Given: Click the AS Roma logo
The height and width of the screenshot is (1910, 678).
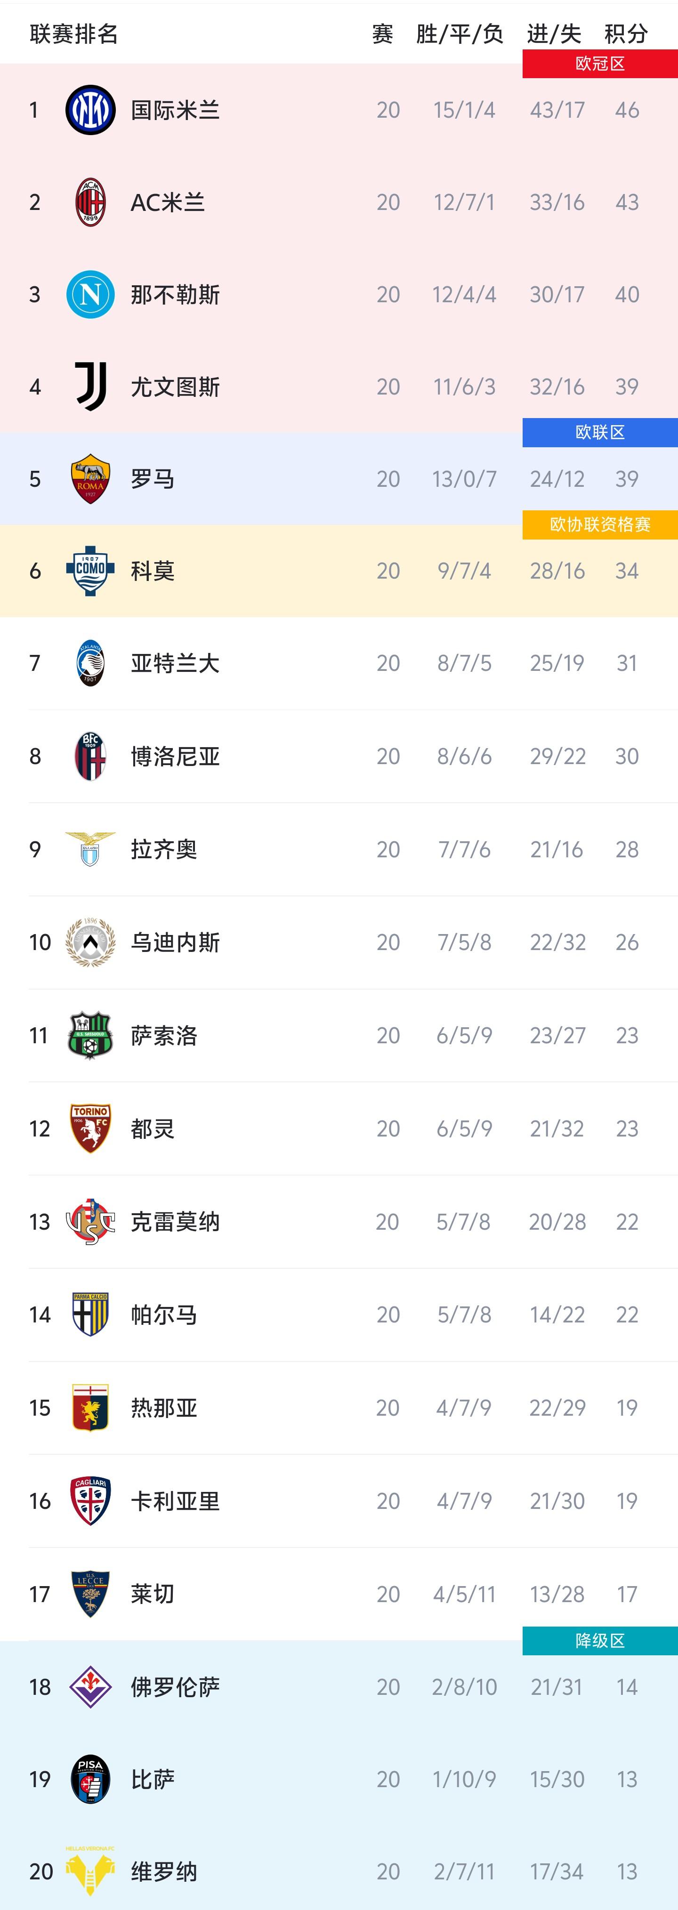Looking at the screenshot, I should coord(90,479).
